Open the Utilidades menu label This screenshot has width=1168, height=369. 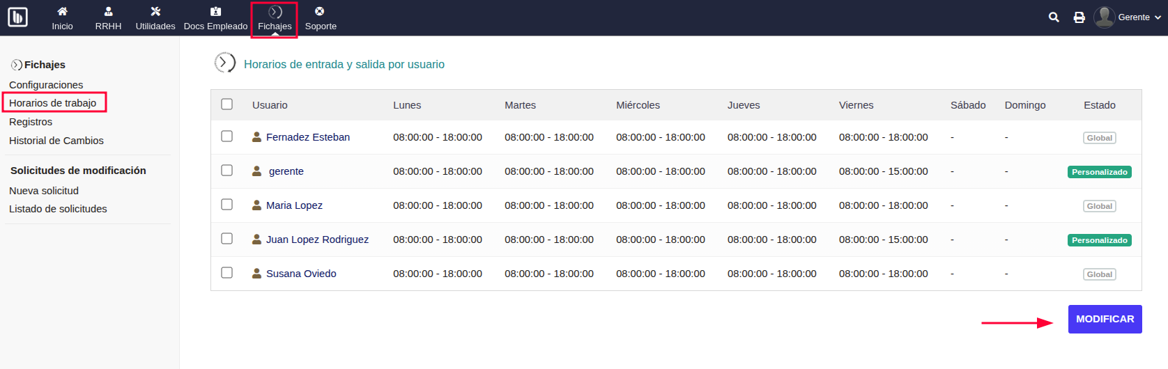[x=155, y=26]
